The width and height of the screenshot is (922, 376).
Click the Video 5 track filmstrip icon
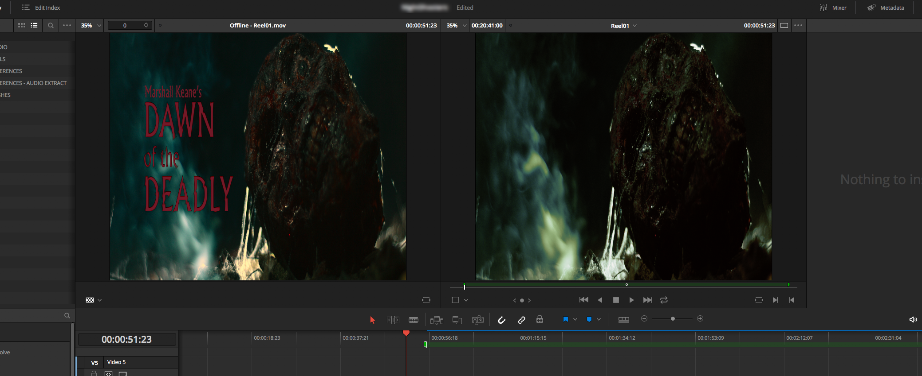[123, 374]
